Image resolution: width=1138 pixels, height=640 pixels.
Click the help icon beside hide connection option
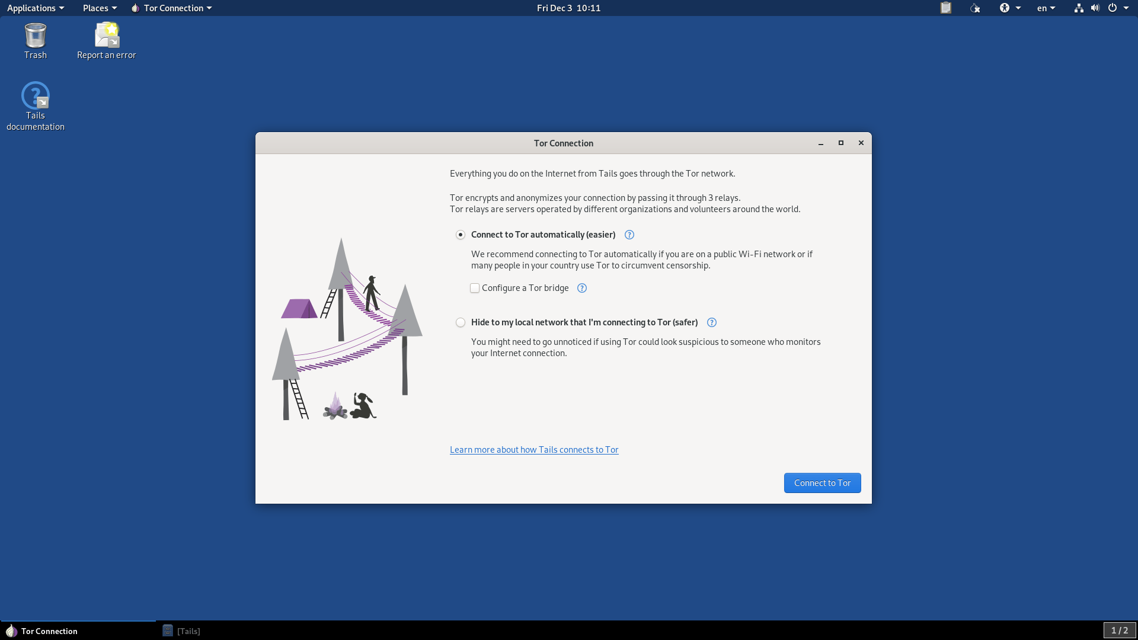[x=712, y=322]
